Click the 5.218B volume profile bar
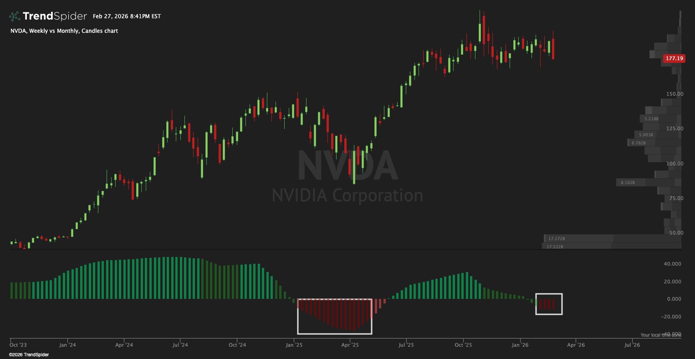Viewport: 695px width, 359px height. click(660, 118)
